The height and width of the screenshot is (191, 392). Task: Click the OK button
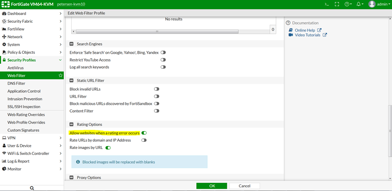pos(211,186)
